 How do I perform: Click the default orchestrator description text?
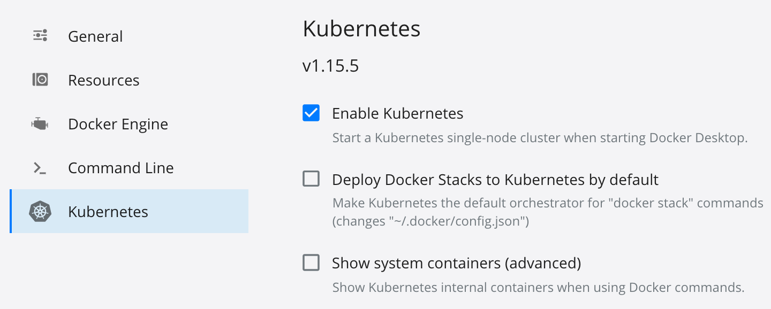pyautogui.click(x=547, y=203)
